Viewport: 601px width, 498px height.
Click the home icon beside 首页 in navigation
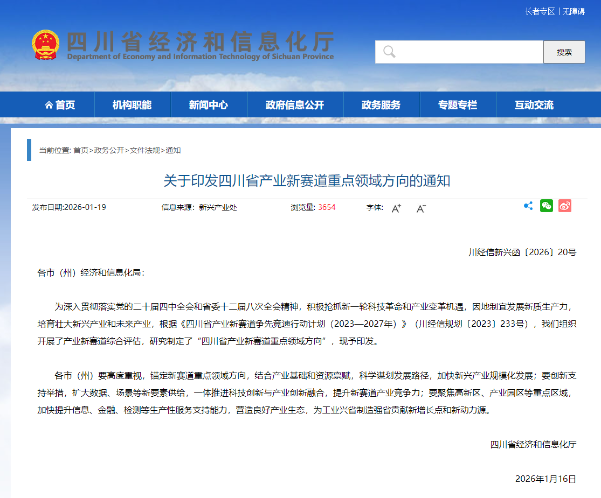pos(49,105)
